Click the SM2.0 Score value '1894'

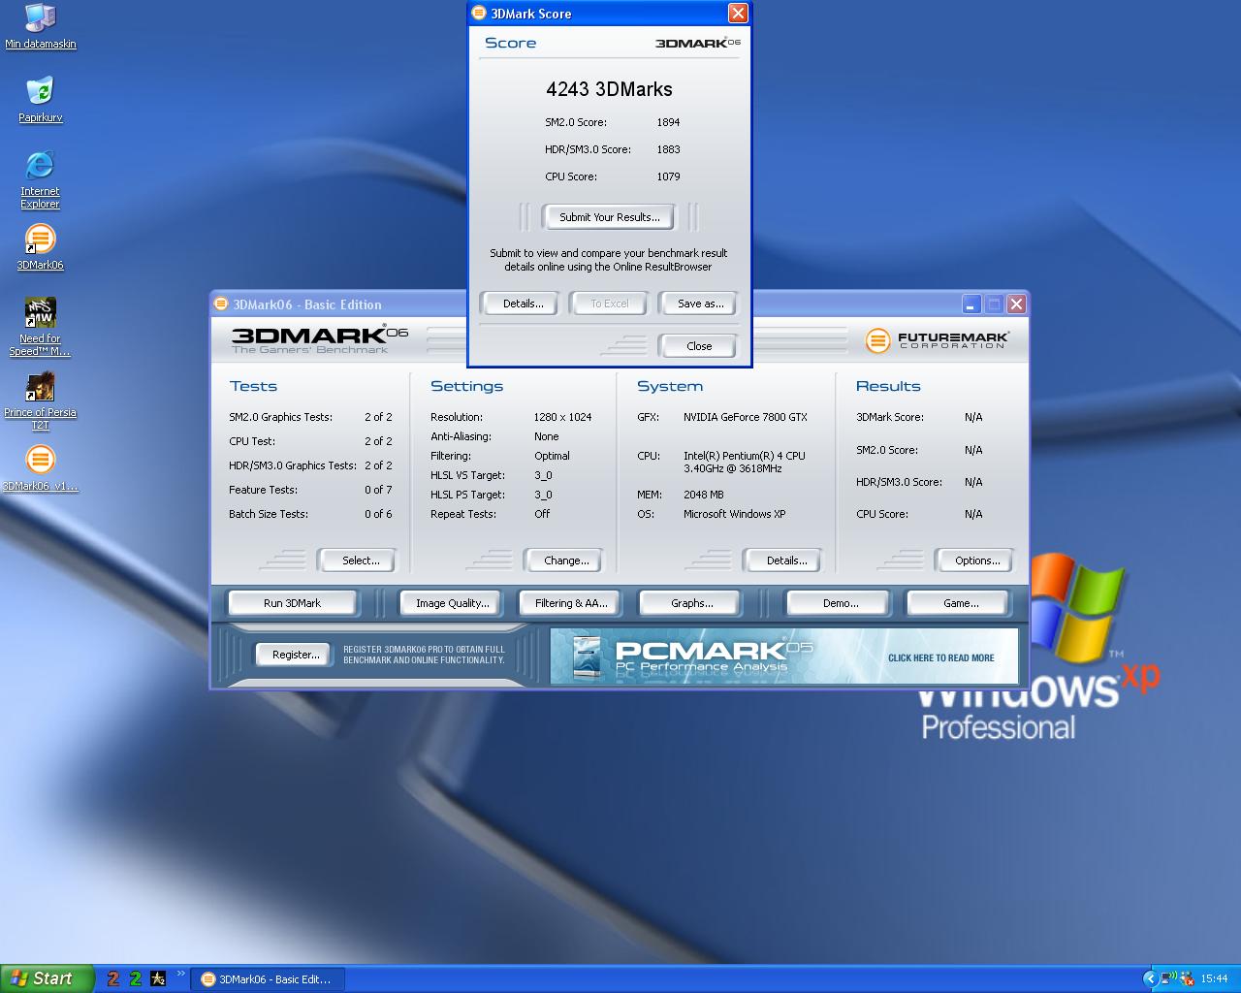pos(668,122)
